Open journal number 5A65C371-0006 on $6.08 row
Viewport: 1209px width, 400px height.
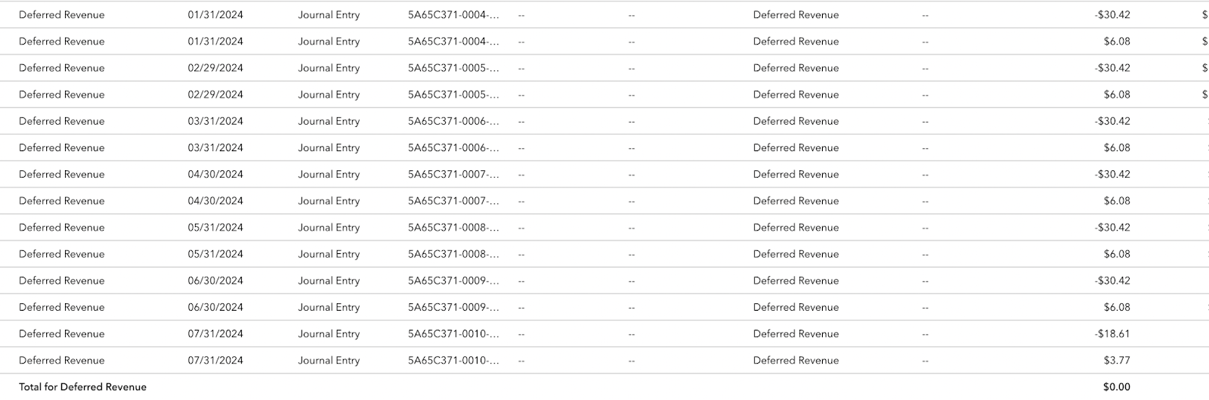(453, 147)
